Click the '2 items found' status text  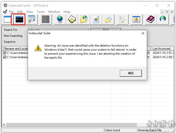click(112, 130)
